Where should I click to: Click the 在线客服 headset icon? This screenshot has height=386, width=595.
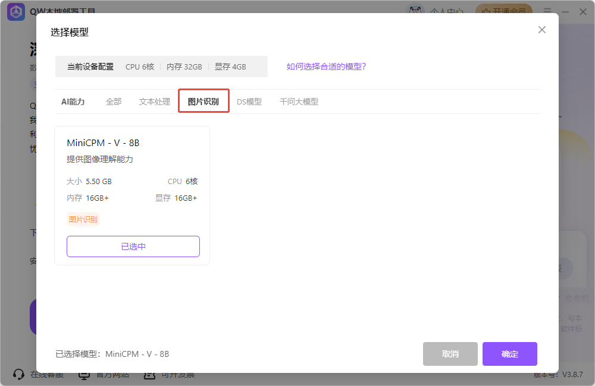click(x=18, y=374)
